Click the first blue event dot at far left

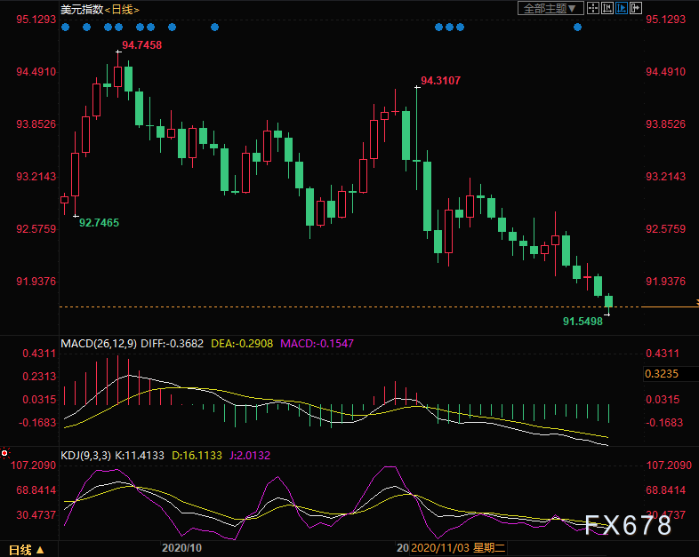click(x=65, y=28)
